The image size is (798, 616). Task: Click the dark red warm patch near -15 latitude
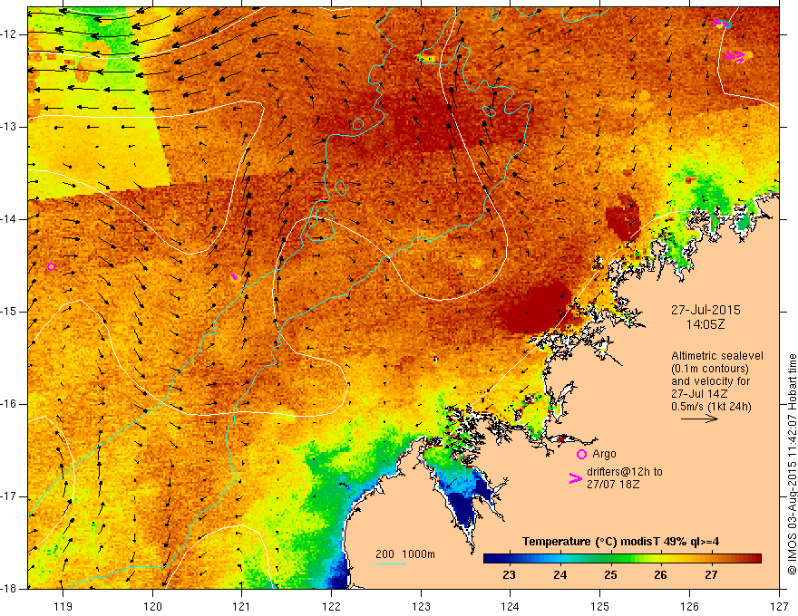pos(537,310)
